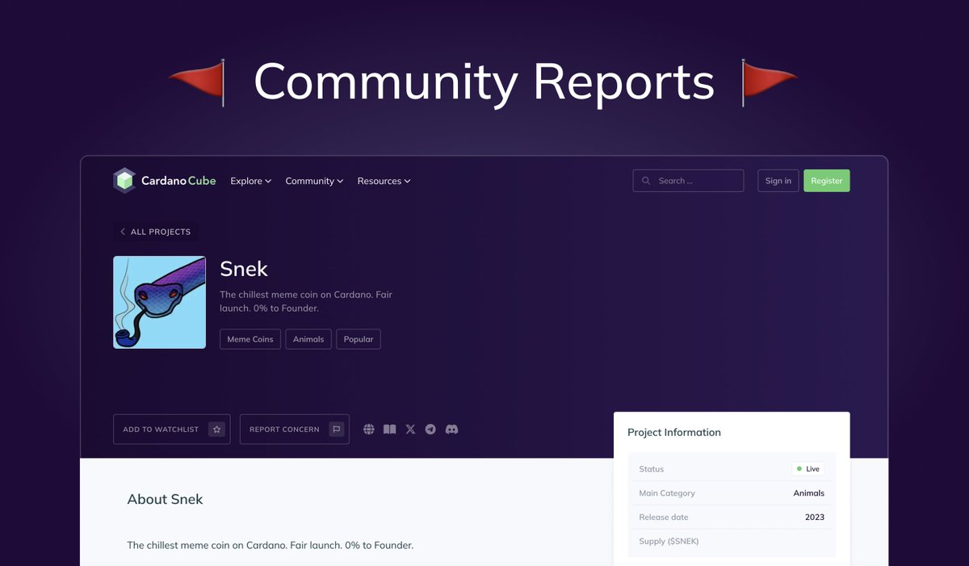Open the documentation book icon
Screen dimensions: 969x566
click(390, 430)
